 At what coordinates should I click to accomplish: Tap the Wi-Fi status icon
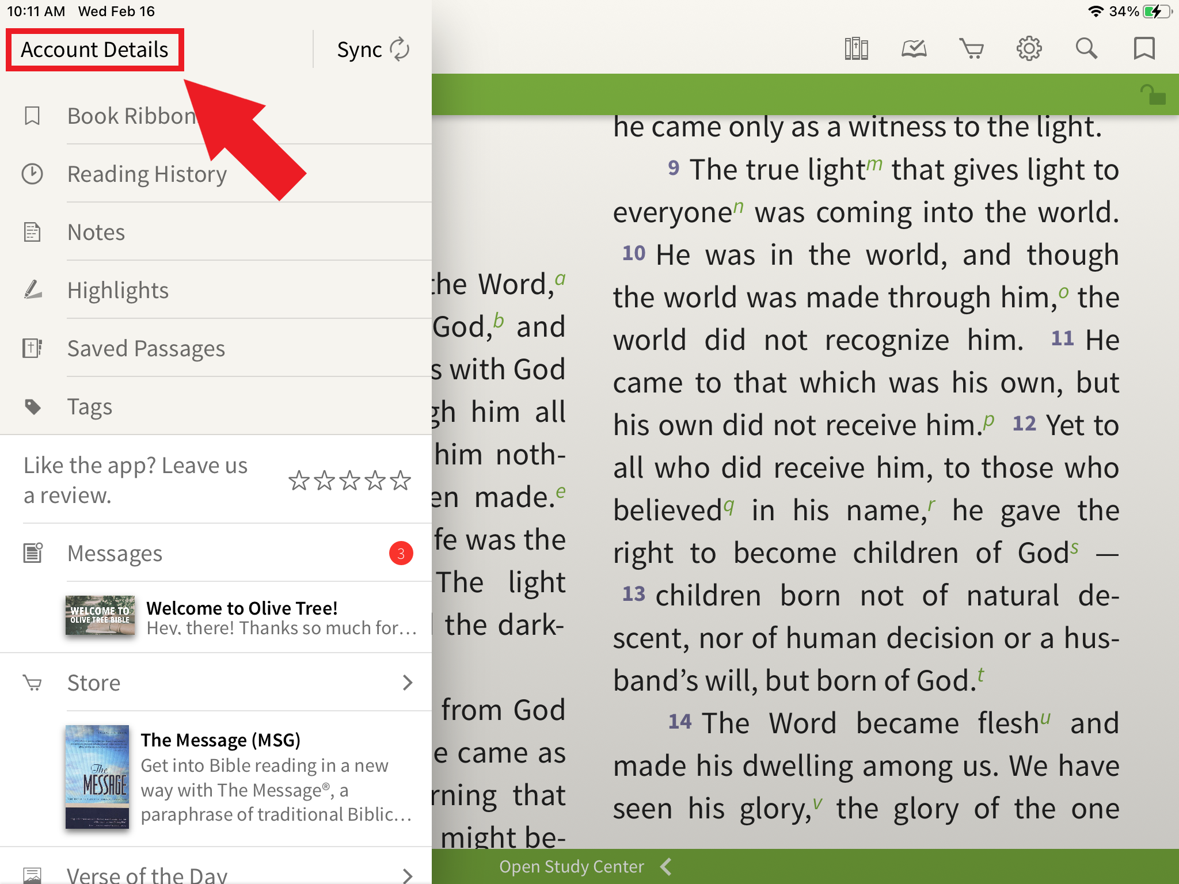(x=1096, y=12)
